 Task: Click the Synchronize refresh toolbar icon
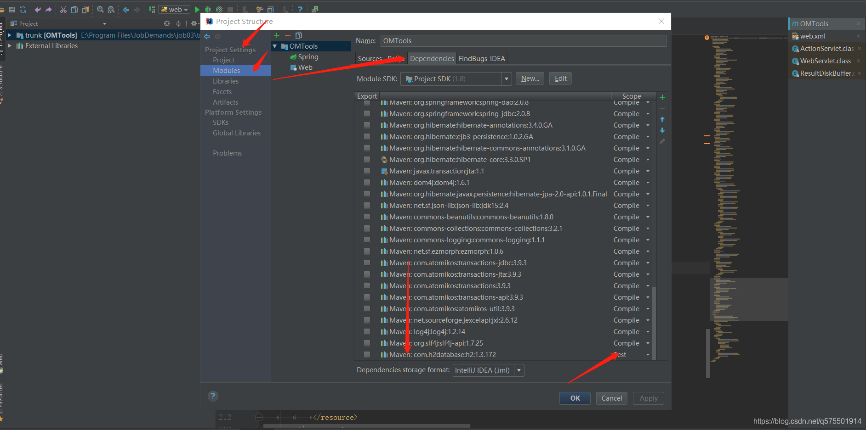[x=23, y=9]
